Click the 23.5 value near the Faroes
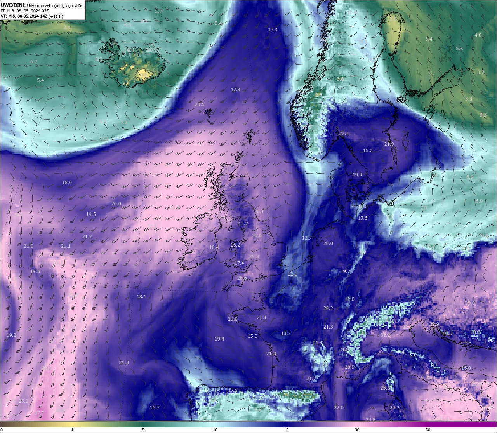 click(x=200, y=104)
